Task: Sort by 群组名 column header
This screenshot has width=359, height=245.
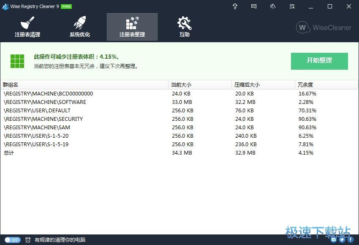Action: (84, 85)
